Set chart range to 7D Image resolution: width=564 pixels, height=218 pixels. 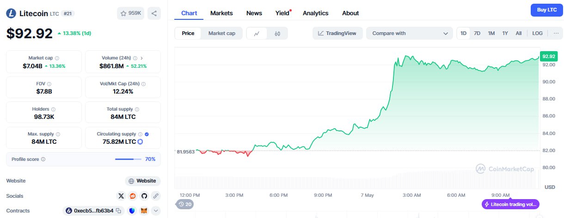coord(477,33)
